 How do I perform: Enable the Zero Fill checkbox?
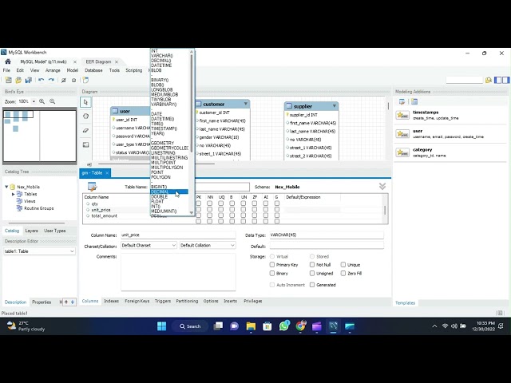pyautogui.click(x=343, y=273)
